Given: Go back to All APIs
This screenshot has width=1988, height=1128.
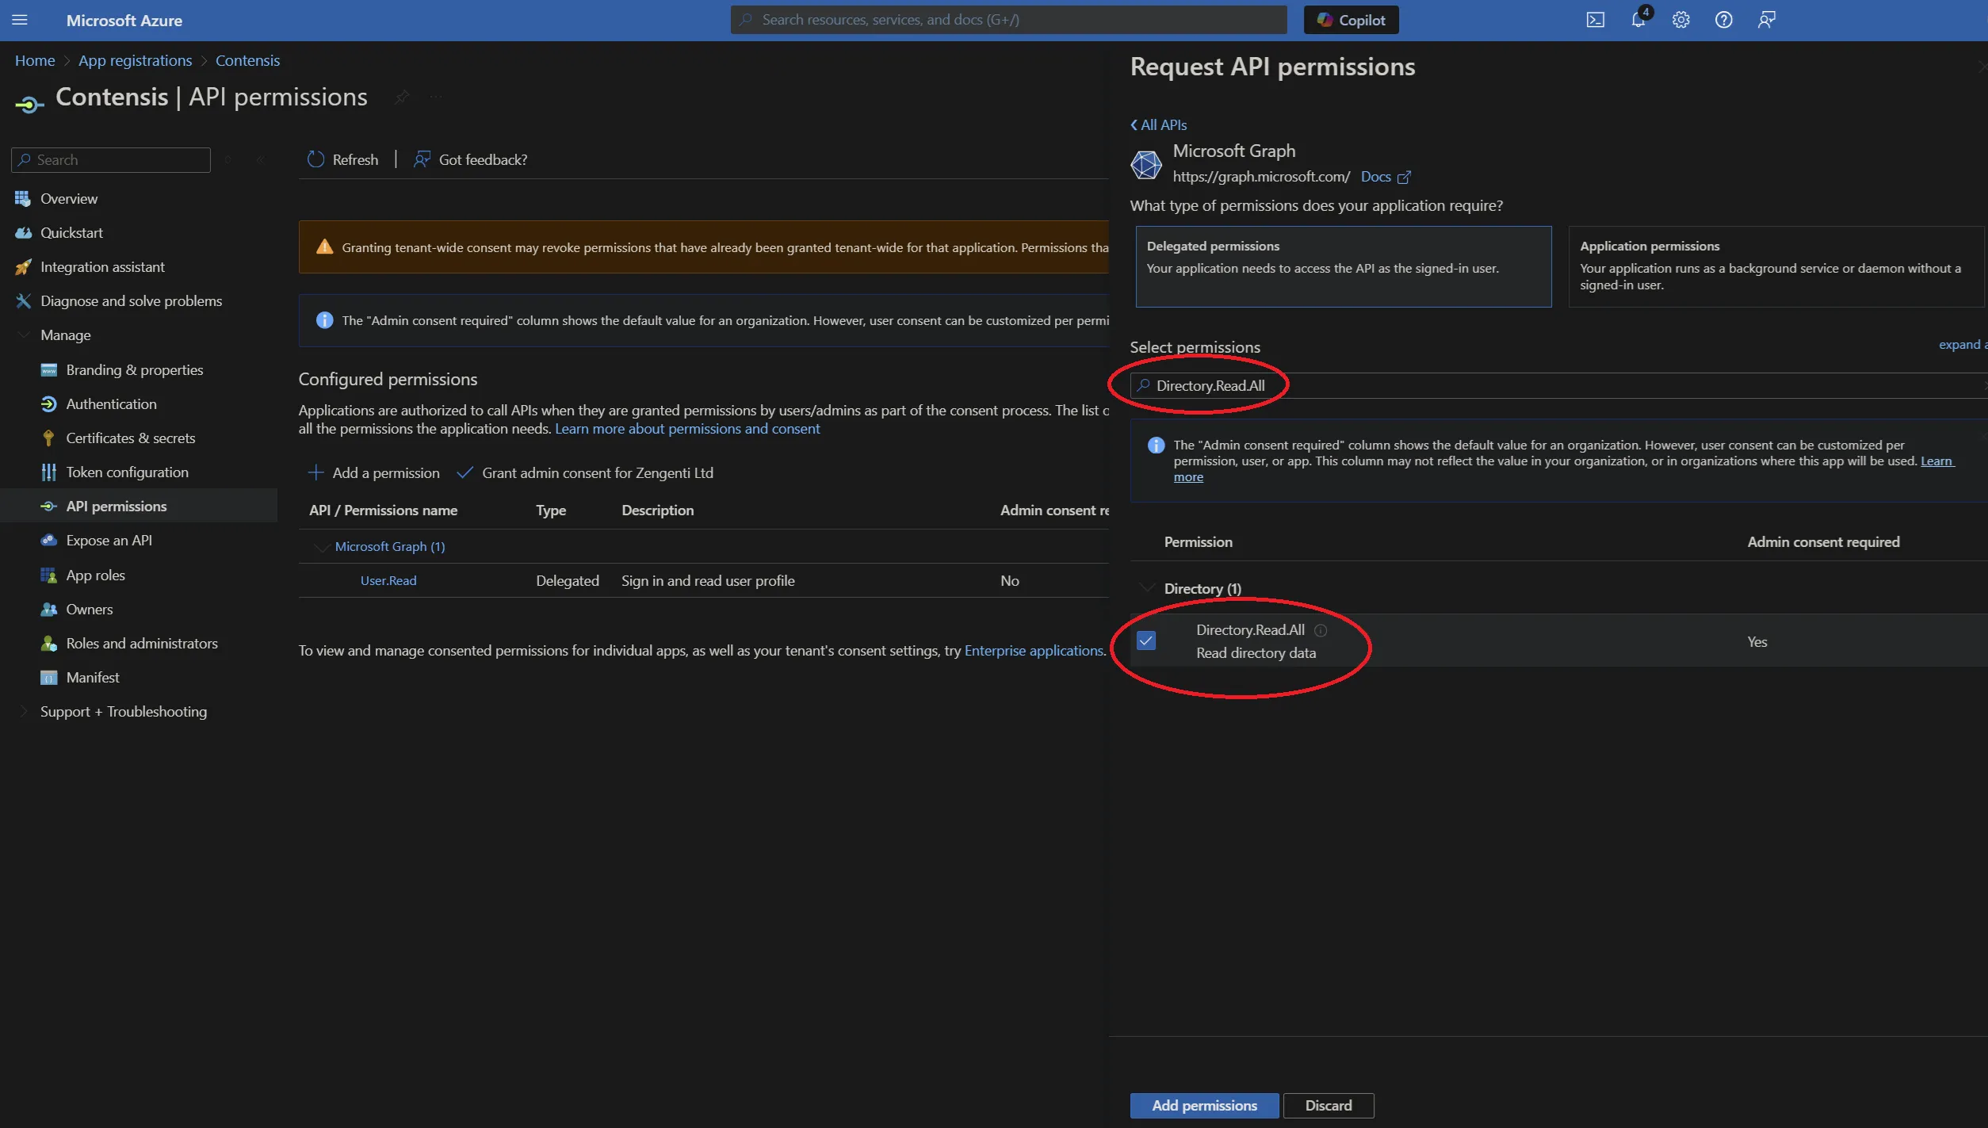Looking at the screenshot, I should click(x=1158, y=124).
